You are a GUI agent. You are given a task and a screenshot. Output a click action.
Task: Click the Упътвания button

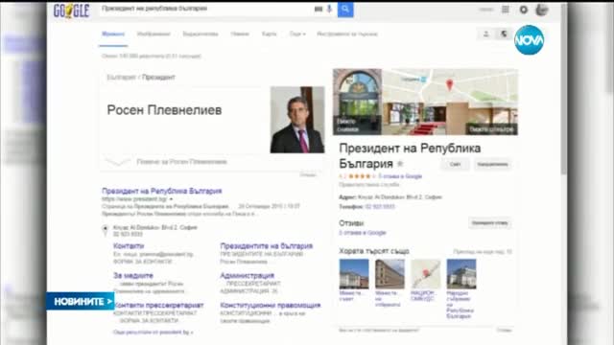pos(492,164)
